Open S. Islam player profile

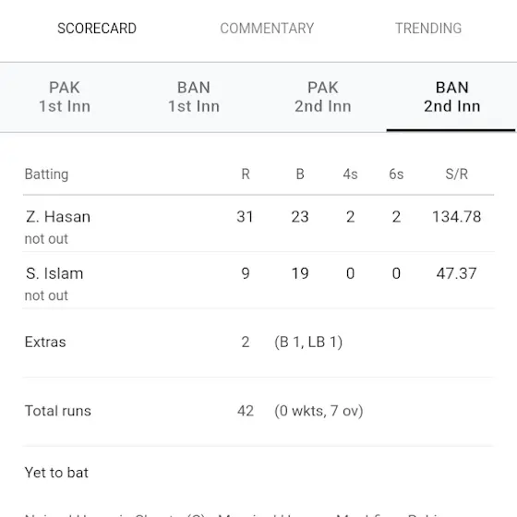click(54, 273)
